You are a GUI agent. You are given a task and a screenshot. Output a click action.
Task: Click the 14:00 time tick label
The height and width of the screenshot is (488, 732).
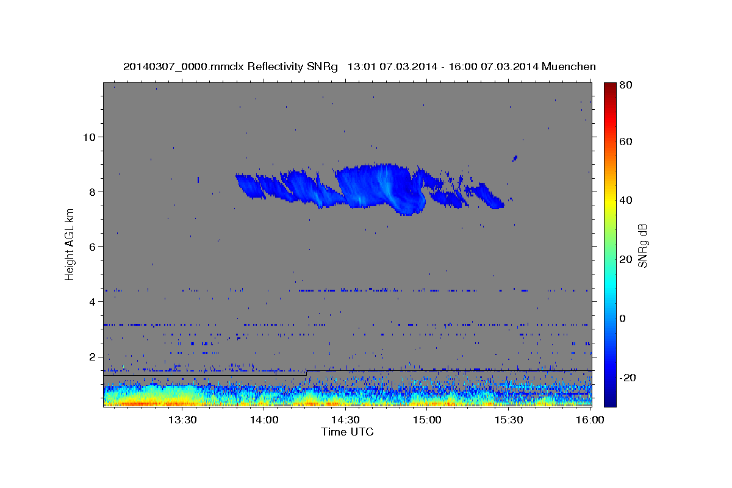pos(264,420)
